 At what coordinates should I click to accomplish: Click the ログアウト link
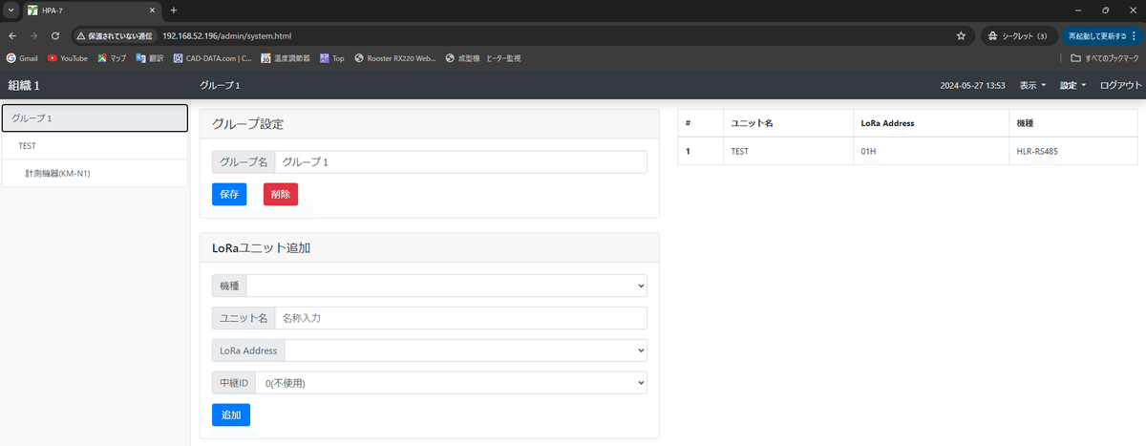[x=1121, y=85]
